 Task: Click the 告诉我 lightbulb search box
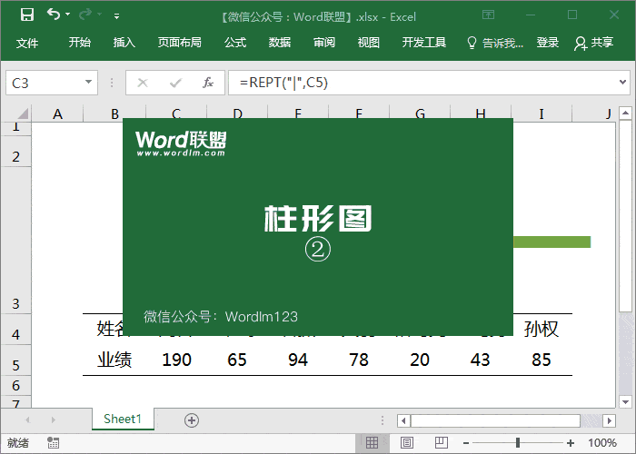coord(495,43)
